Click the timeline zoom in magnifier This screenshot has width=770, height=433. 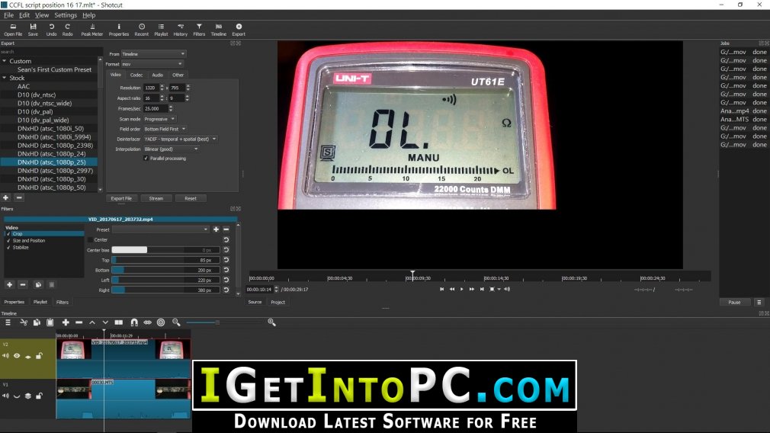pos(271,322)
